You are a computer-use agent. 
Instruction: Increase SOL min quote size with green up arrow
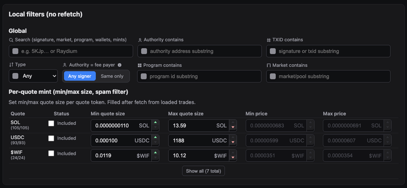click(156, 123)
